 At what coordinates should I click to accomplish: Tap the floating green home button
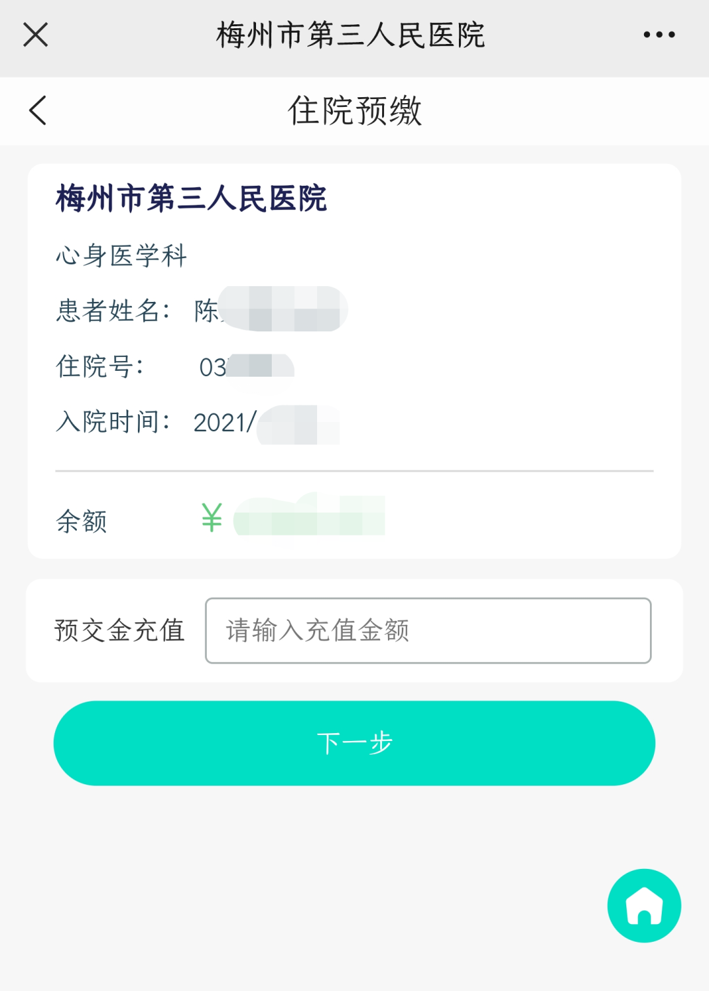(x=644, y=906)
